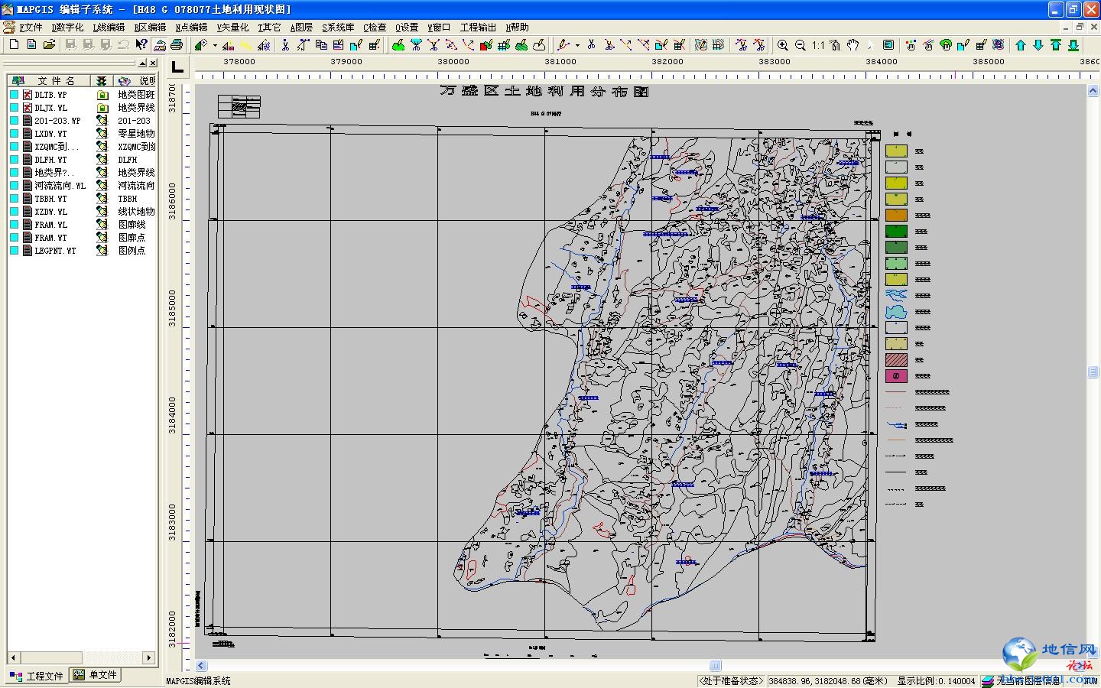Click the lock icon for DLTB.WP
Image resolution: width=1101 pixels, height=688 pixels.
pyautogui.click(x=102, y=95)
